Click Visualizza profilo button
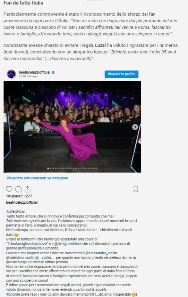The image size is (188, 297). (x=121, y=74)
